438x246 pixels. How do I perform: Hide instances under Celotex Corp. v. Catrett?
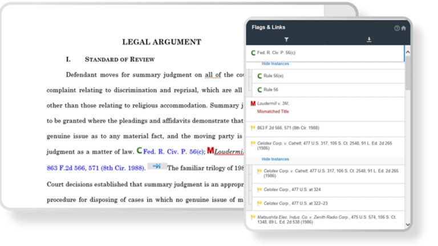[x=275, y=159]
